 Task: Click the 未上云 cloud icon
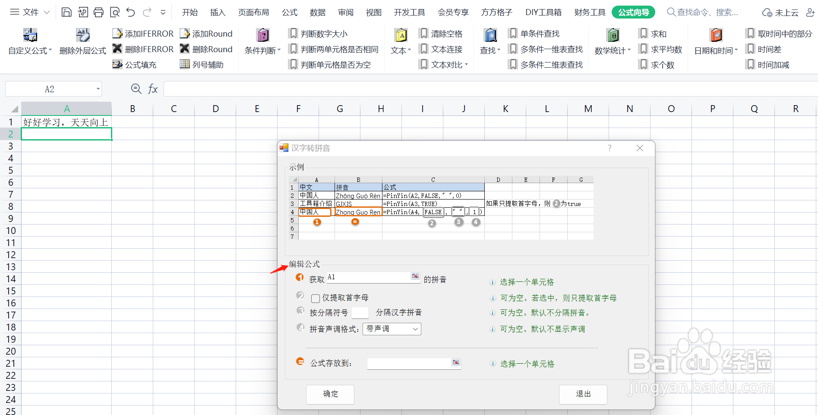tap(780, 12)
